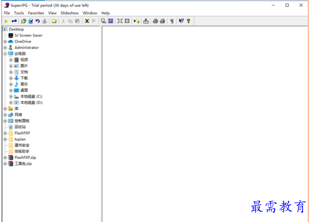This screenshot has height=222, width=310.
Task: Select the 音乐 music folder
Action: point(24,84)
